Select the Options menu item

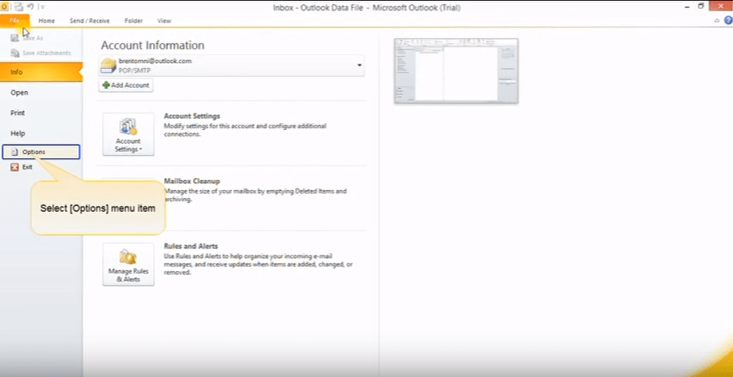41,152
